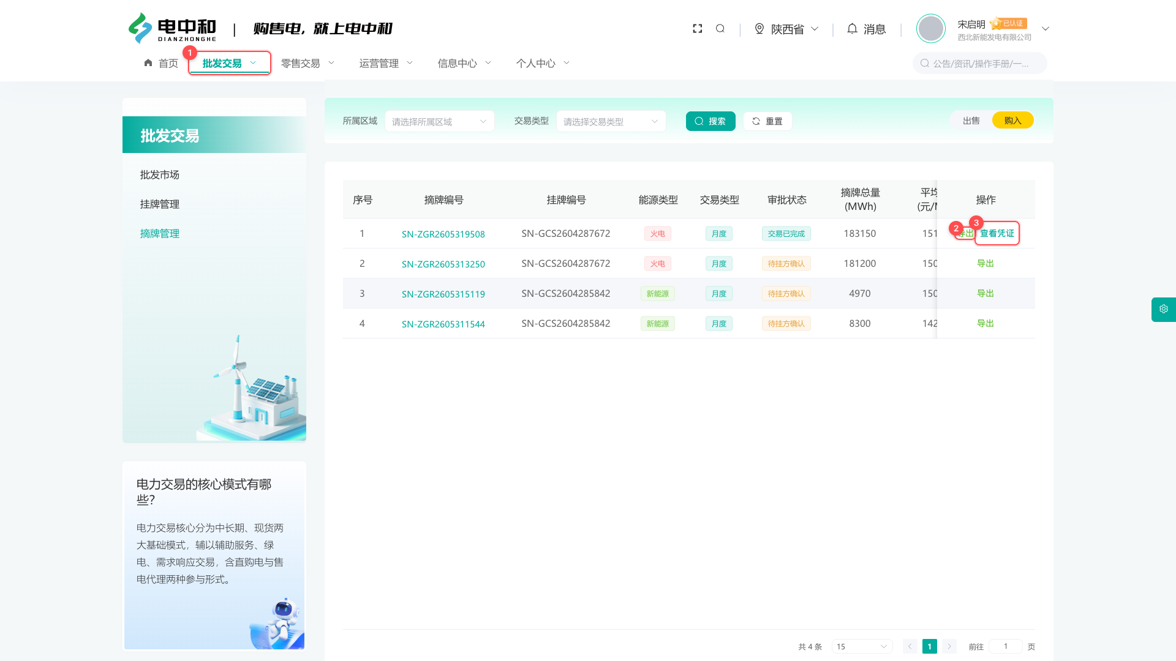Click 导出 for SN-ZGR2605311544 row
This screenshot has height=661, width=1176.
click(x=986, y=323)
